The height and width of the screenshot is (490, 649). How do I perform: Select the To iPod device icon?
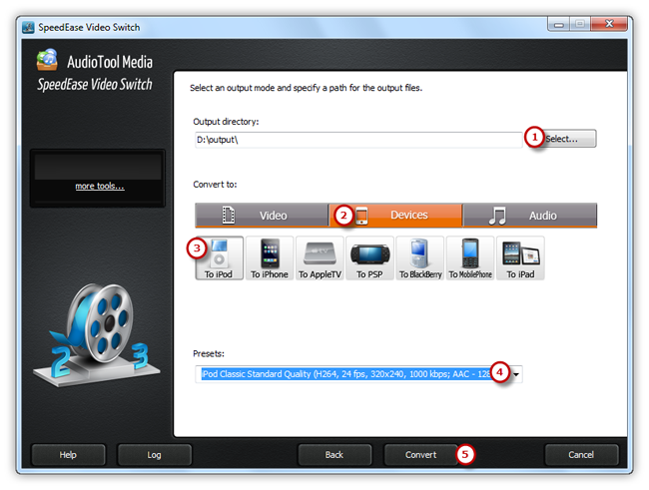click(219, 257)
